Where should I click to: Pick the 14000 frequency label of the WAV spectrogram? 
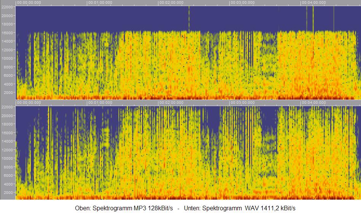7,141
